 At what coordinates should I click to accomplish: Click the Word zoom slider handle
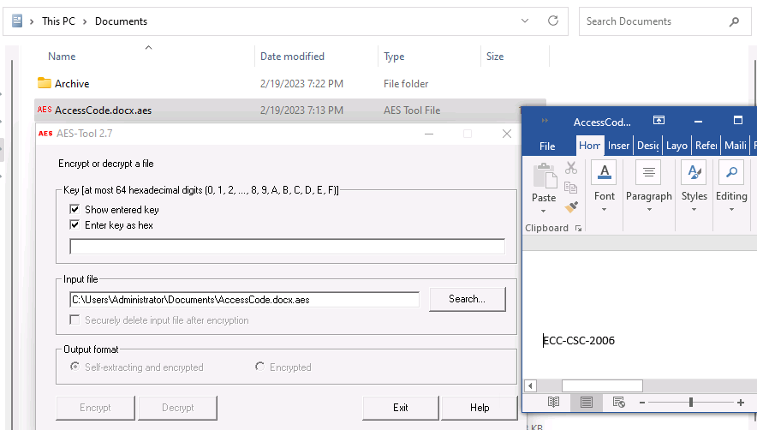pyautogui.click(x=690, y=402)
